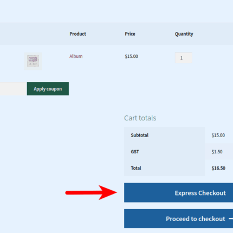
Task: Click the Product column header
Action: click(78, 34)
